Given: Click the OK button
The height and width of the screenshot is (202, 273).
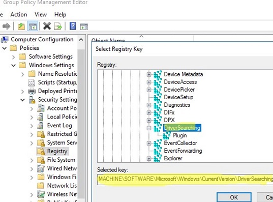Looking at the screenshot, I should click(234, 197).
